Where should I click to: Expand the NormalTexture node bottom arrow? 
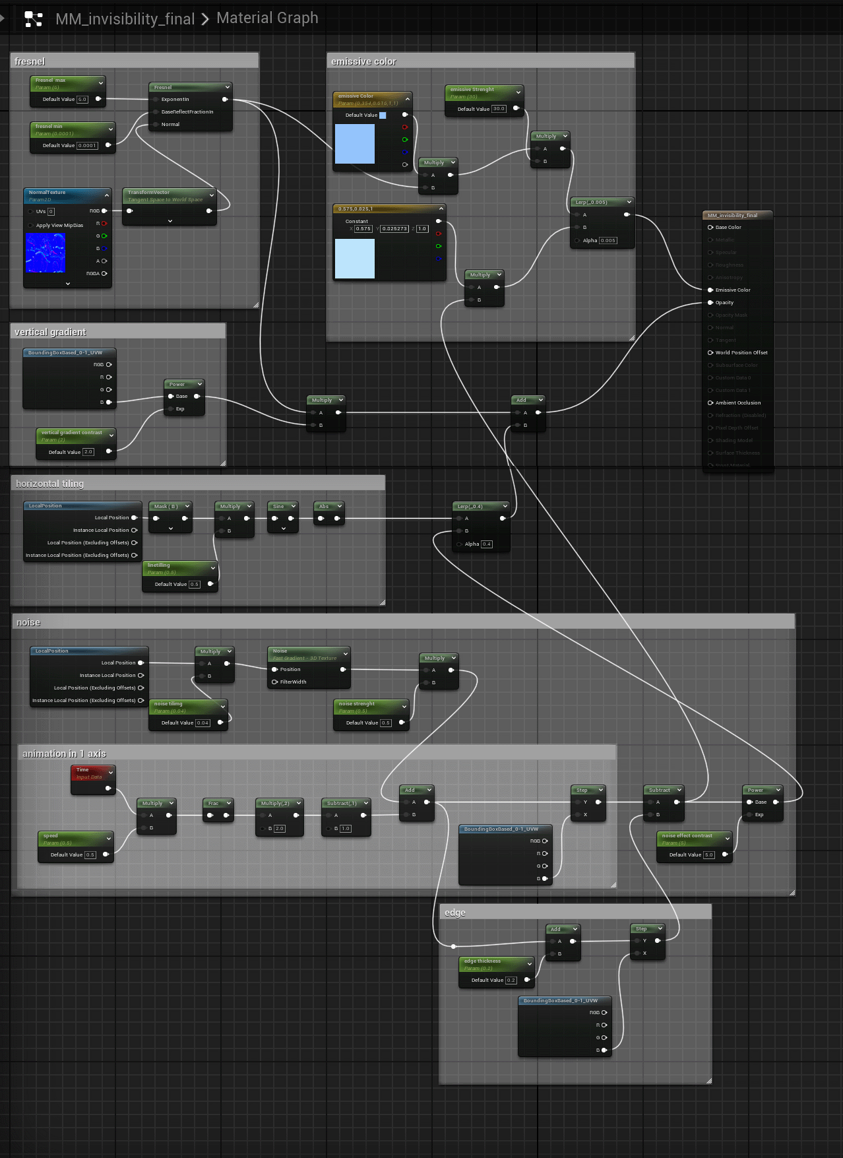point(68,284)
